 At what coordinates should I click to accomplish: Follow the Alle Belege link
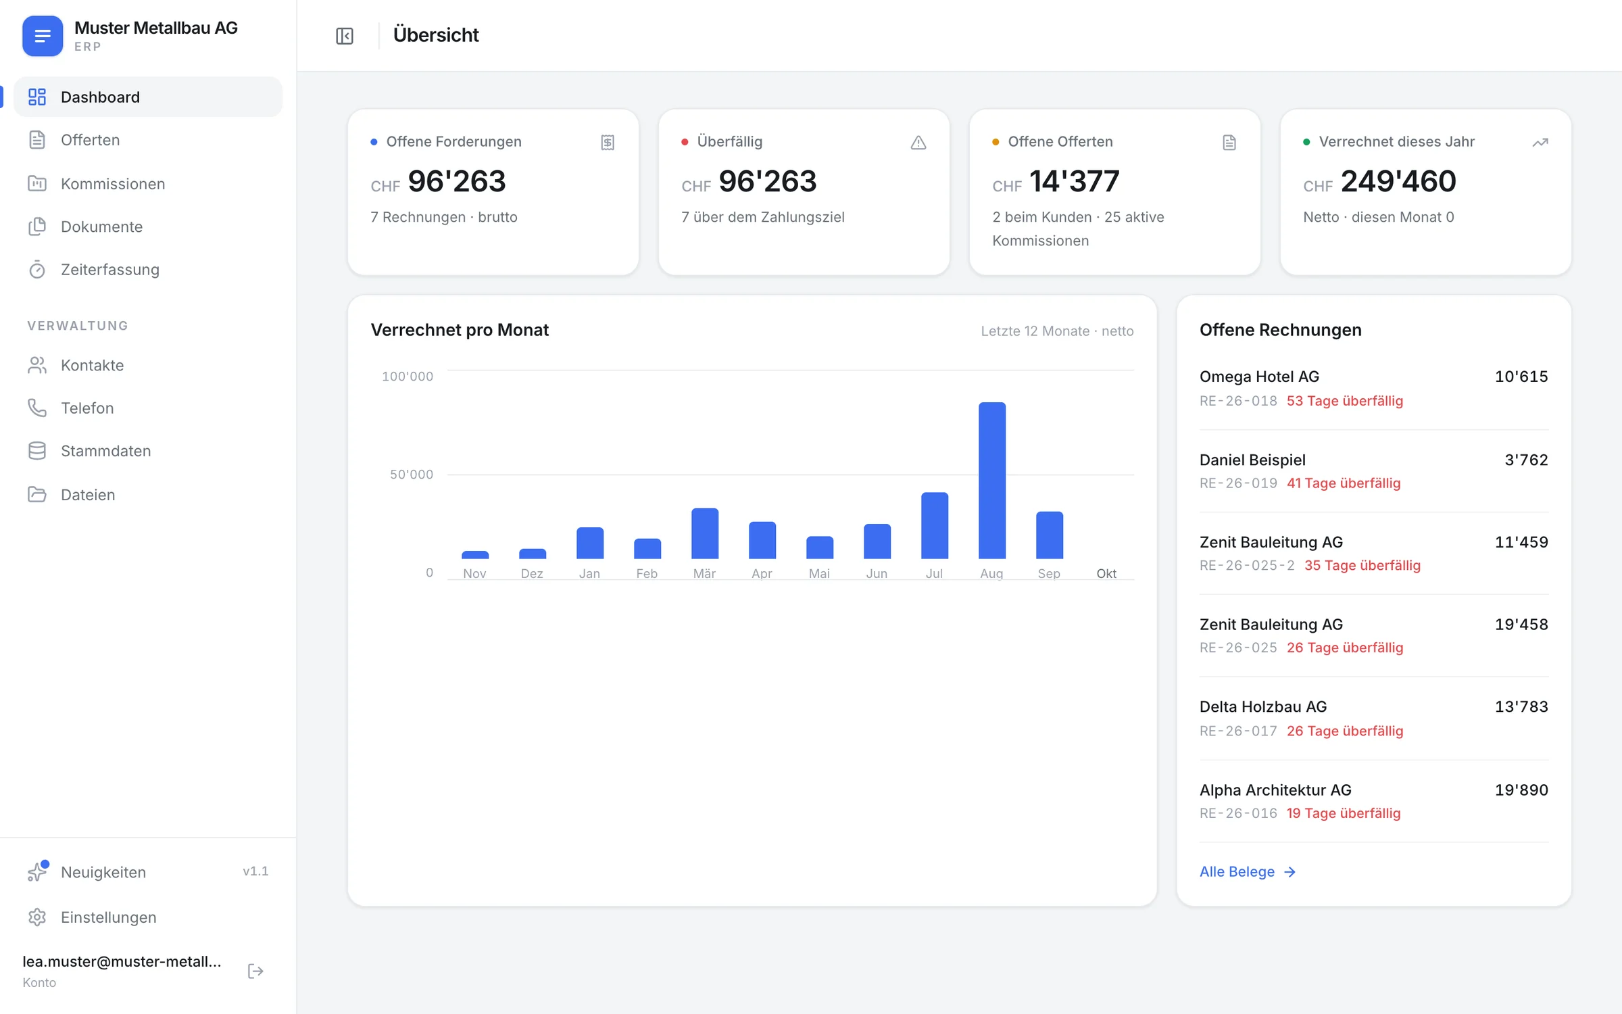coord(1248,871)
